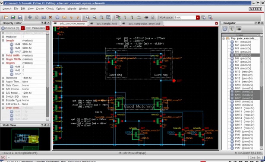Image resolution: width=265 pixels, height=162 pixels.
Task: Click the Create Pin toolbar icon
Action: (x=146, y=17)
